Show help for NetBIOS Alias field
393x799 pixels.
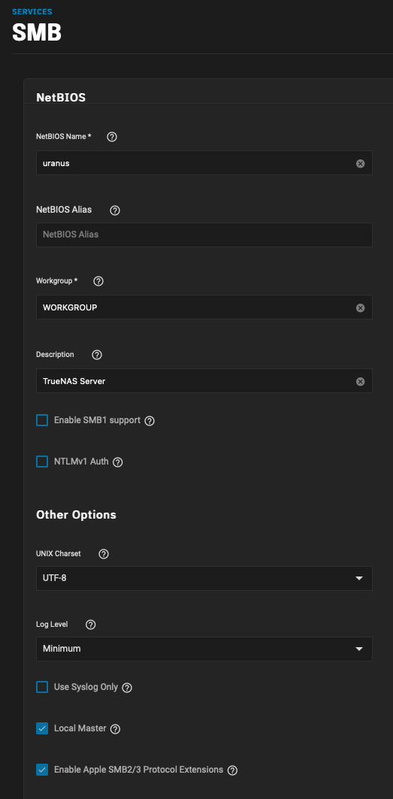(x=115, y=210)
